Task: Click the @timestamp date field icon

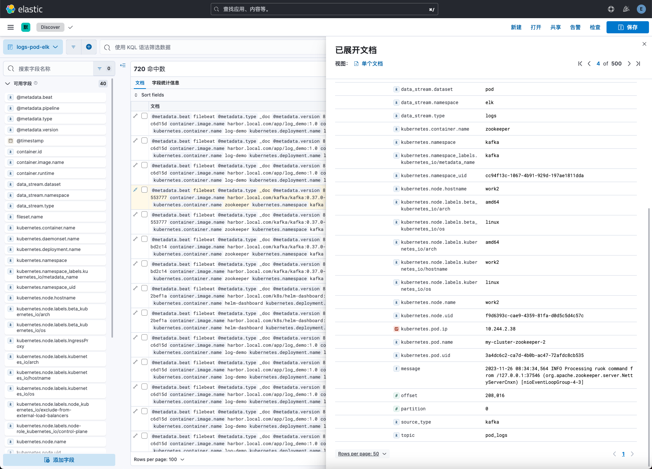Action: tap(11, 141)
